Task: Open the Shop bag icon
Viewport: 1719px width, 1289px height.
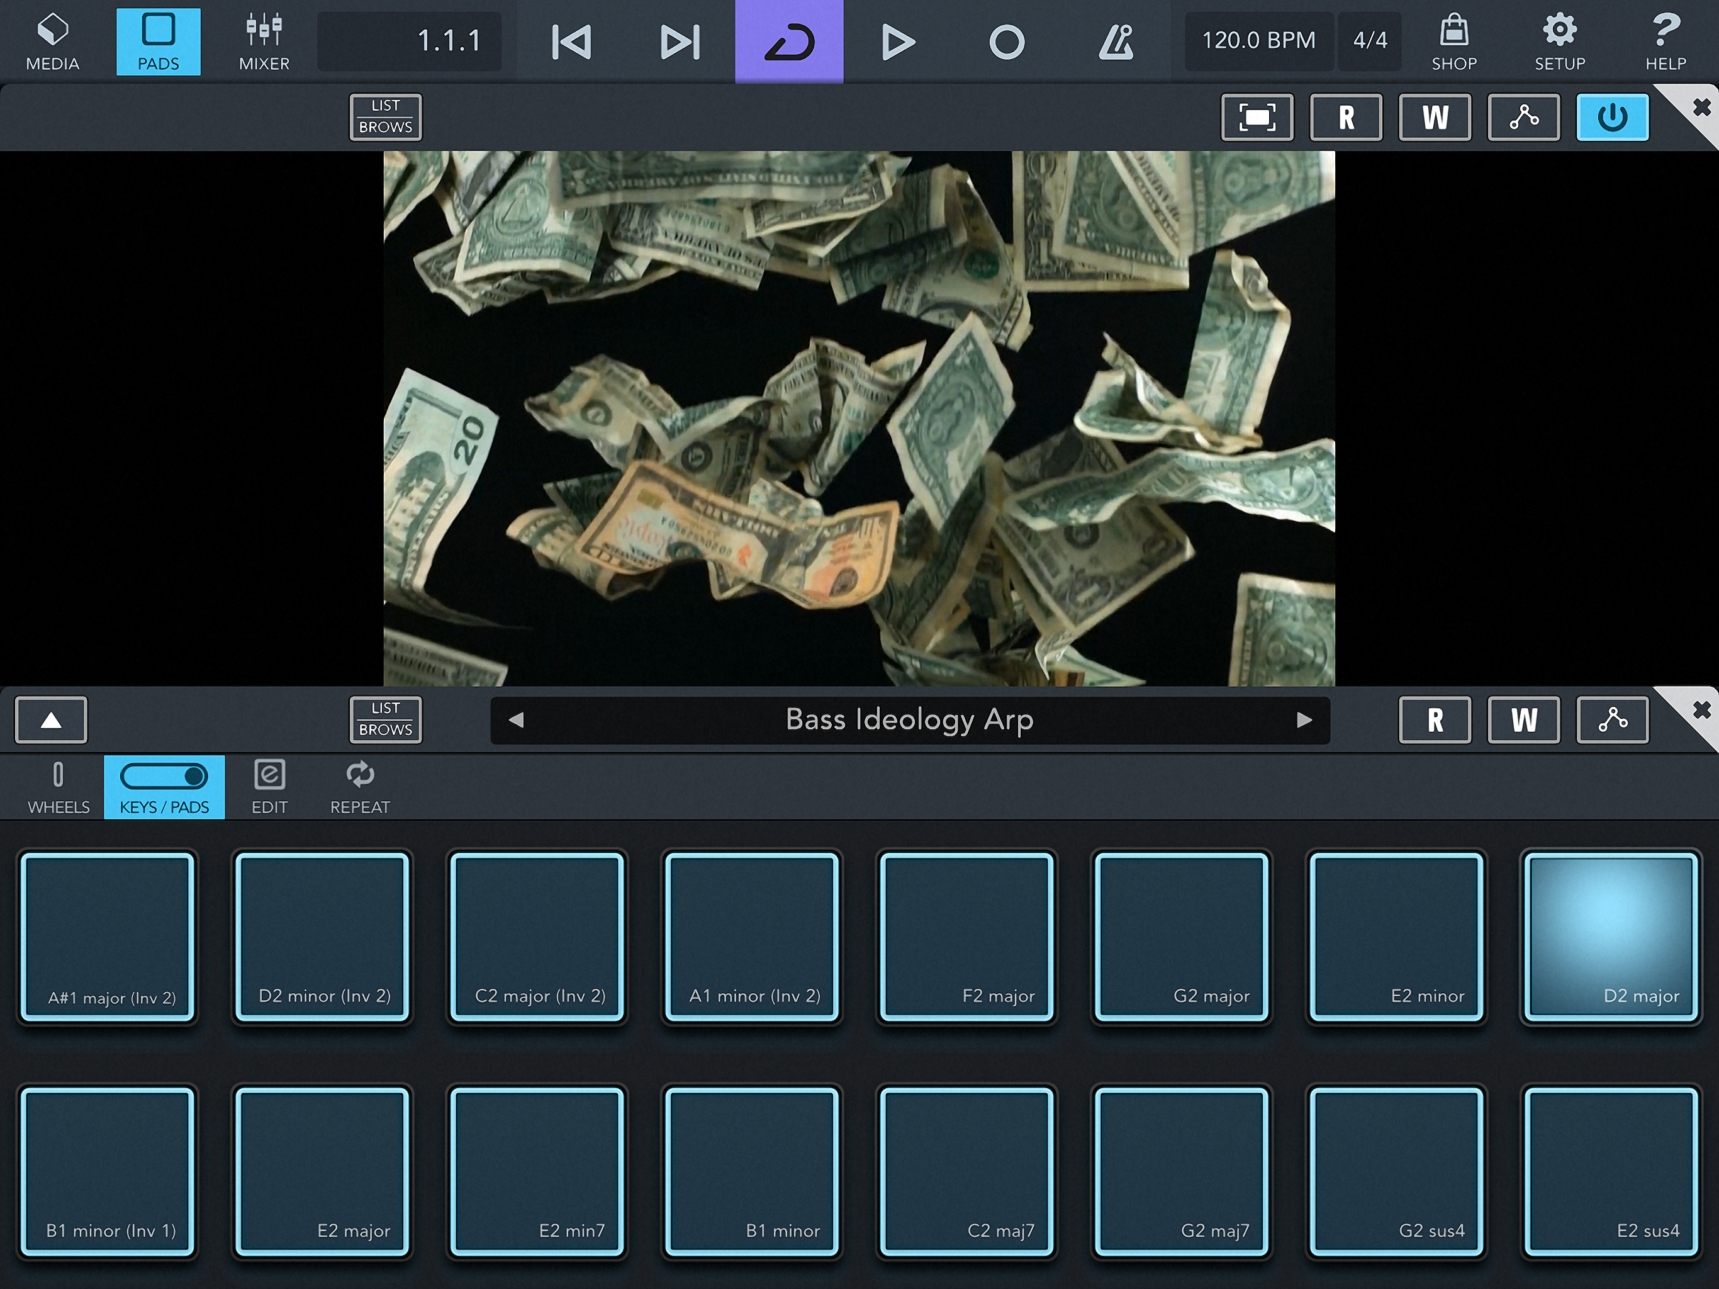Action: click(1453, 41)
